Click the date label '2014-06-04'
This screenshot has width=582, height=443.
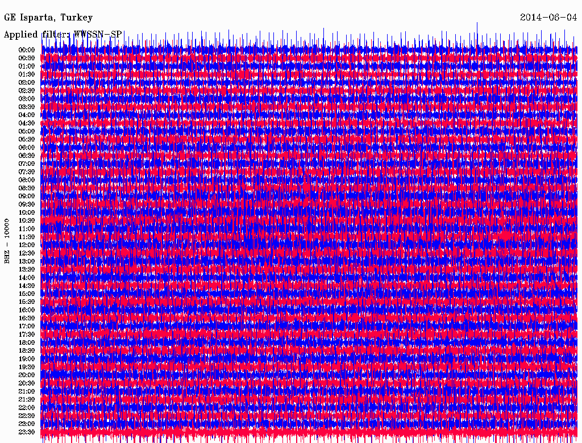tap(548, 18)
